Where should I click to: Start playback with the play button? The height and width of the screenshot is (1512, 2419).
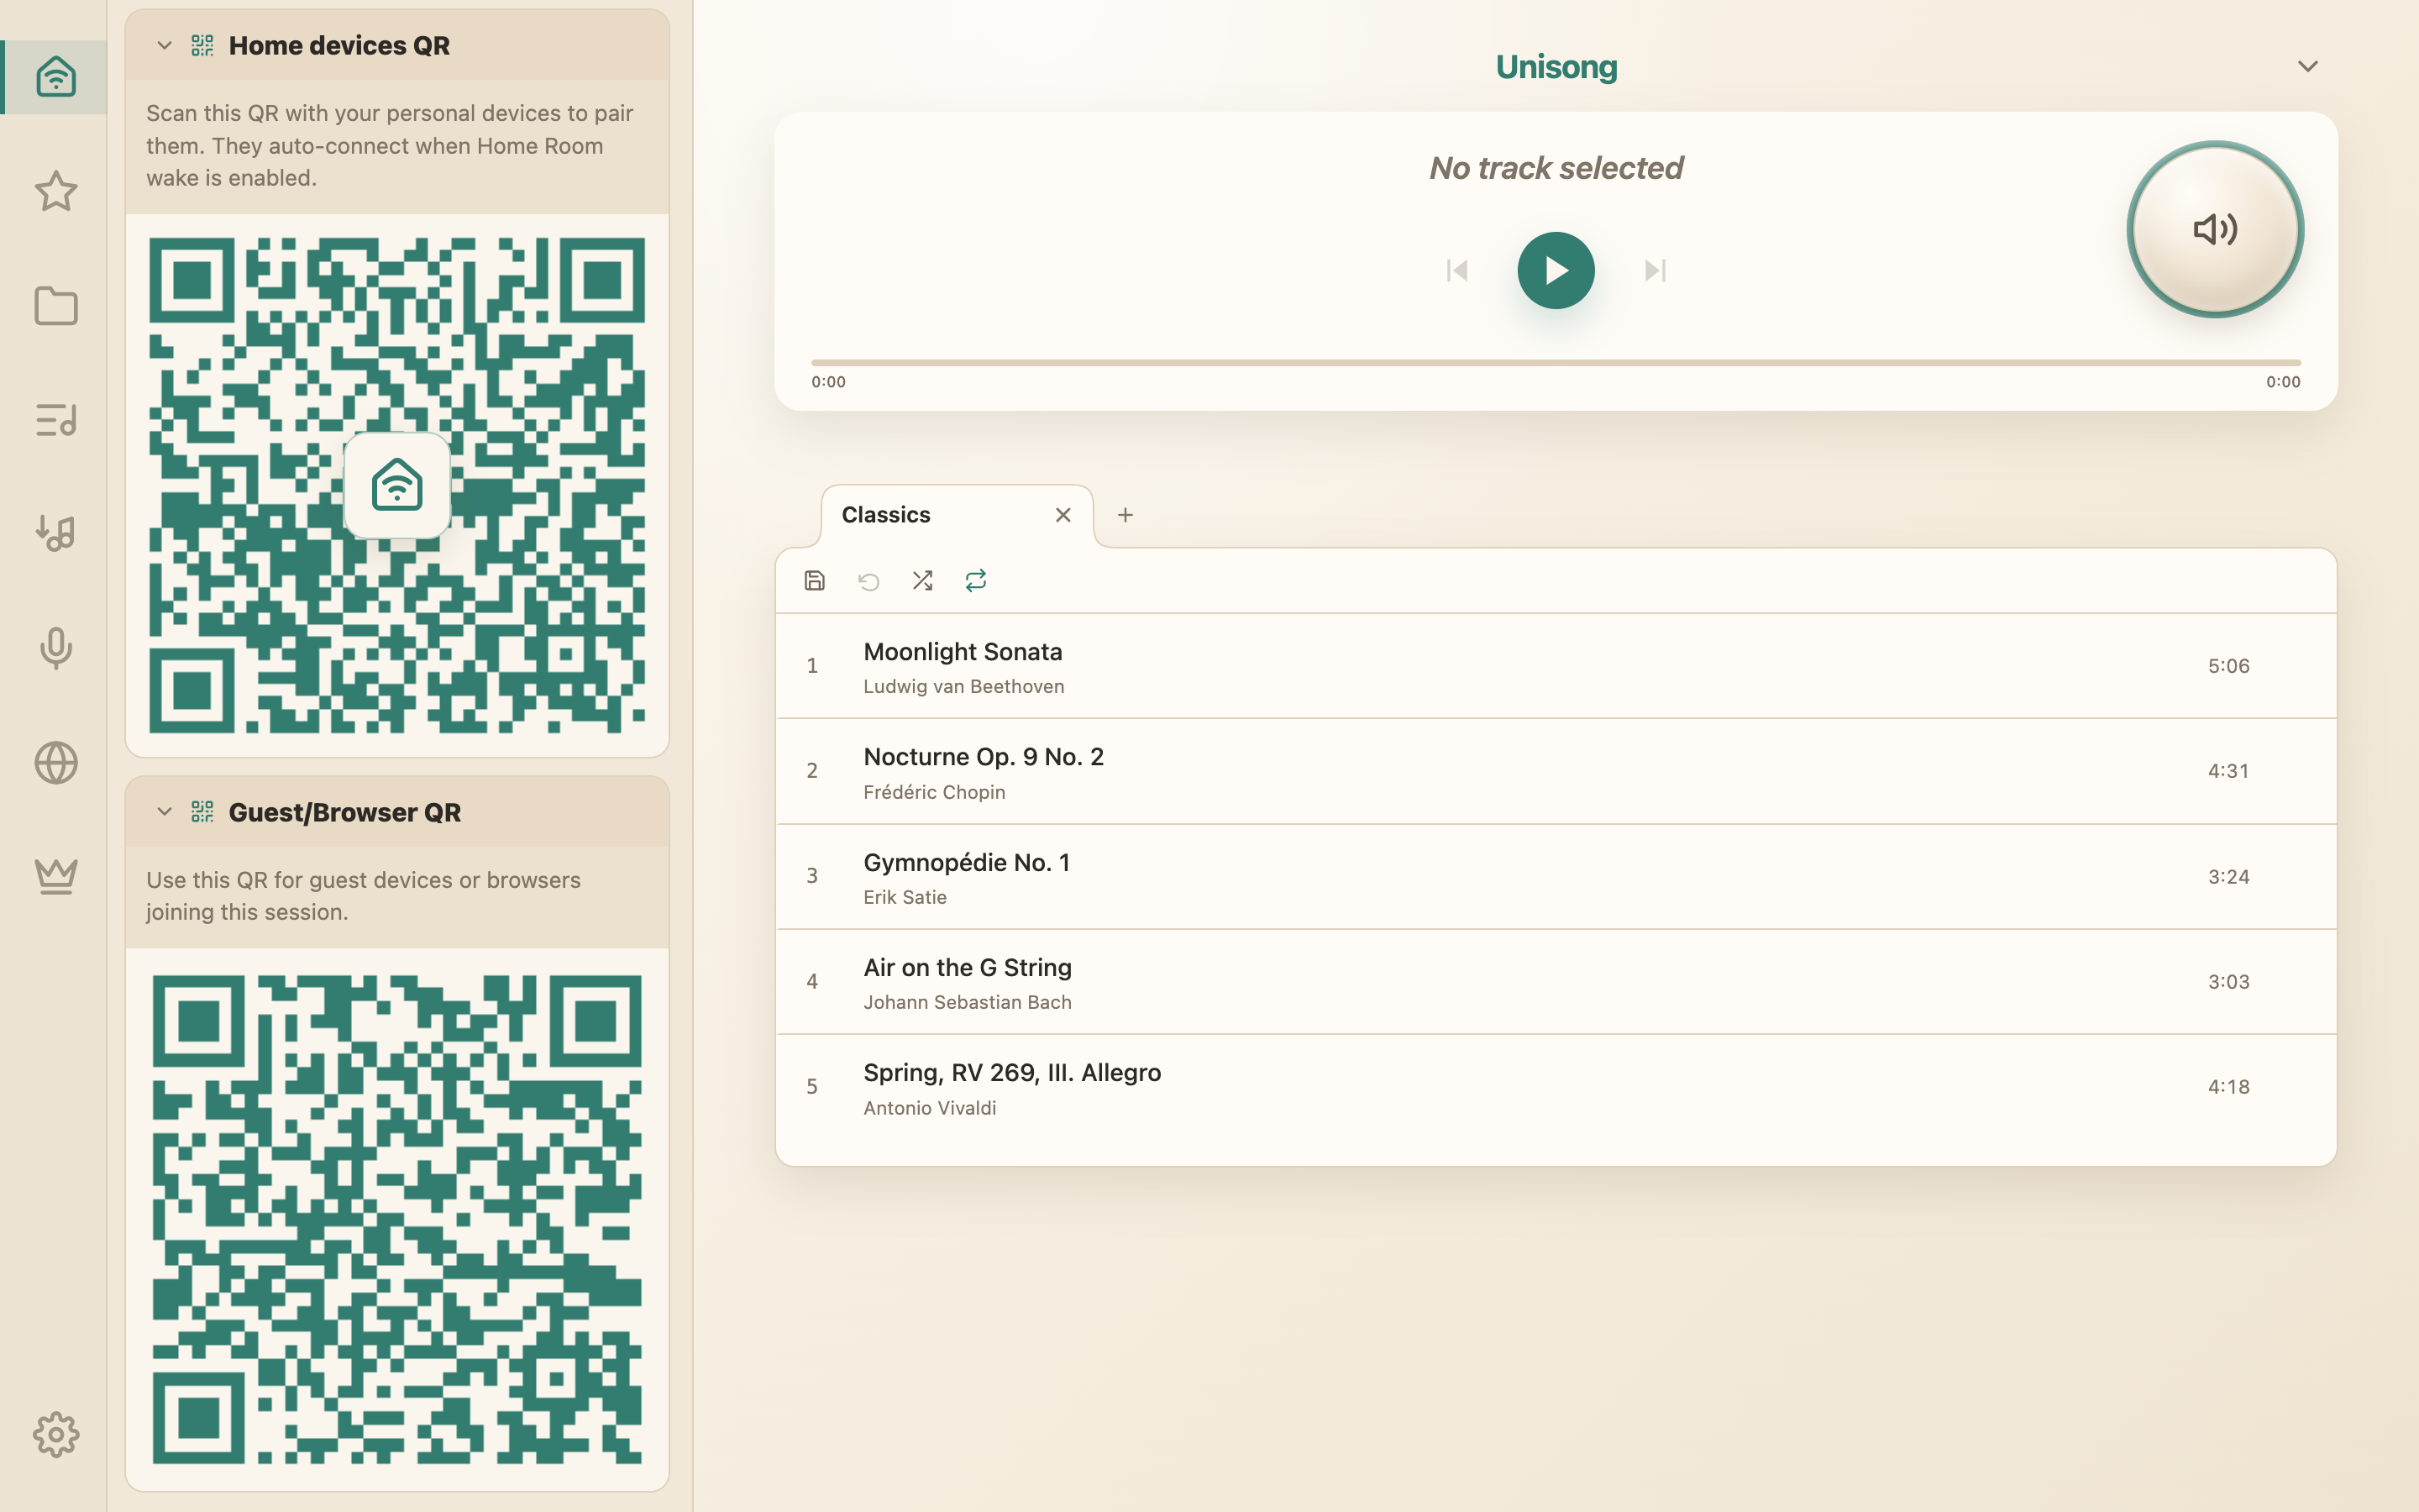tap(1556, 270)
